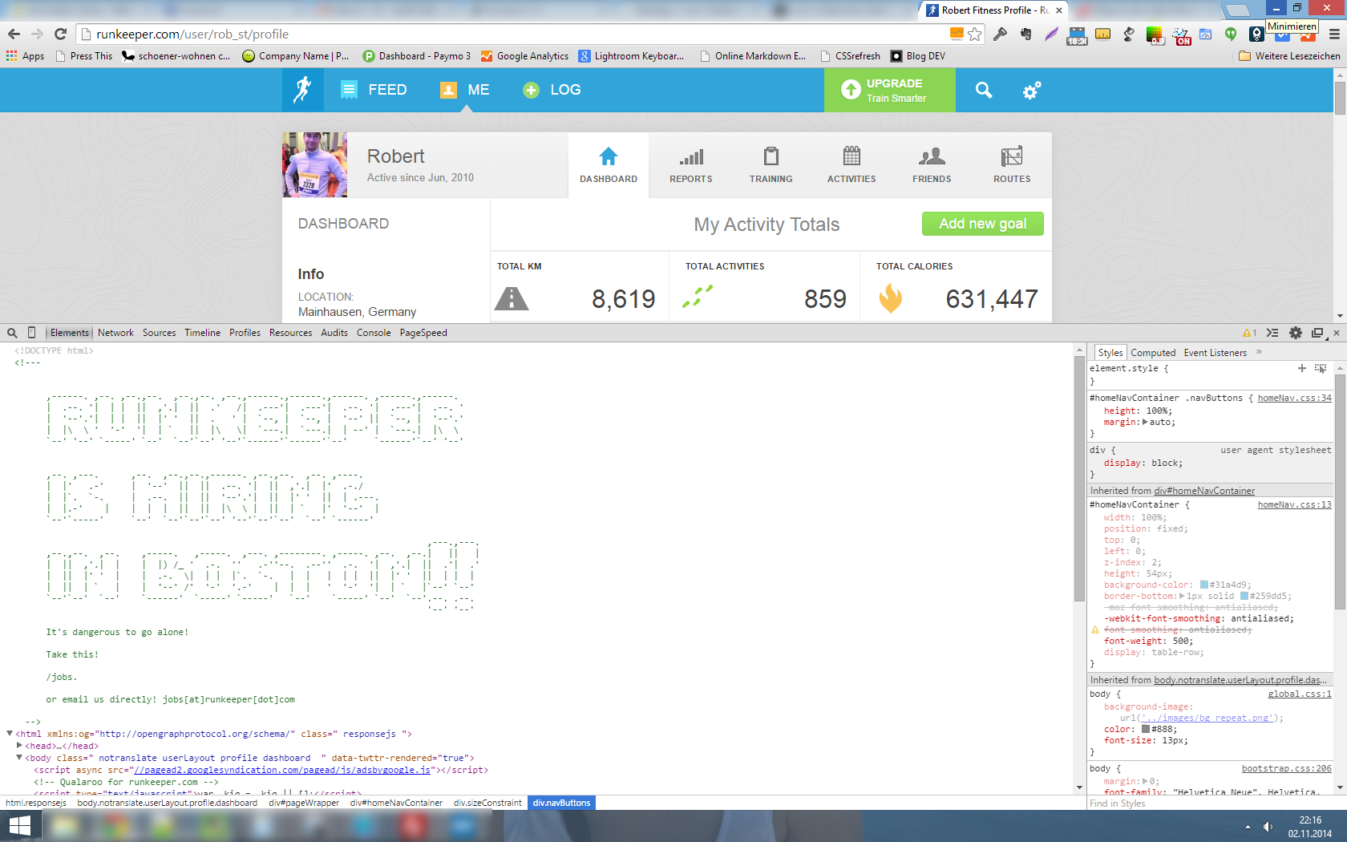1347x842 pixels.
Task: Collapse the body element tree node
Action: pos(19,758)
